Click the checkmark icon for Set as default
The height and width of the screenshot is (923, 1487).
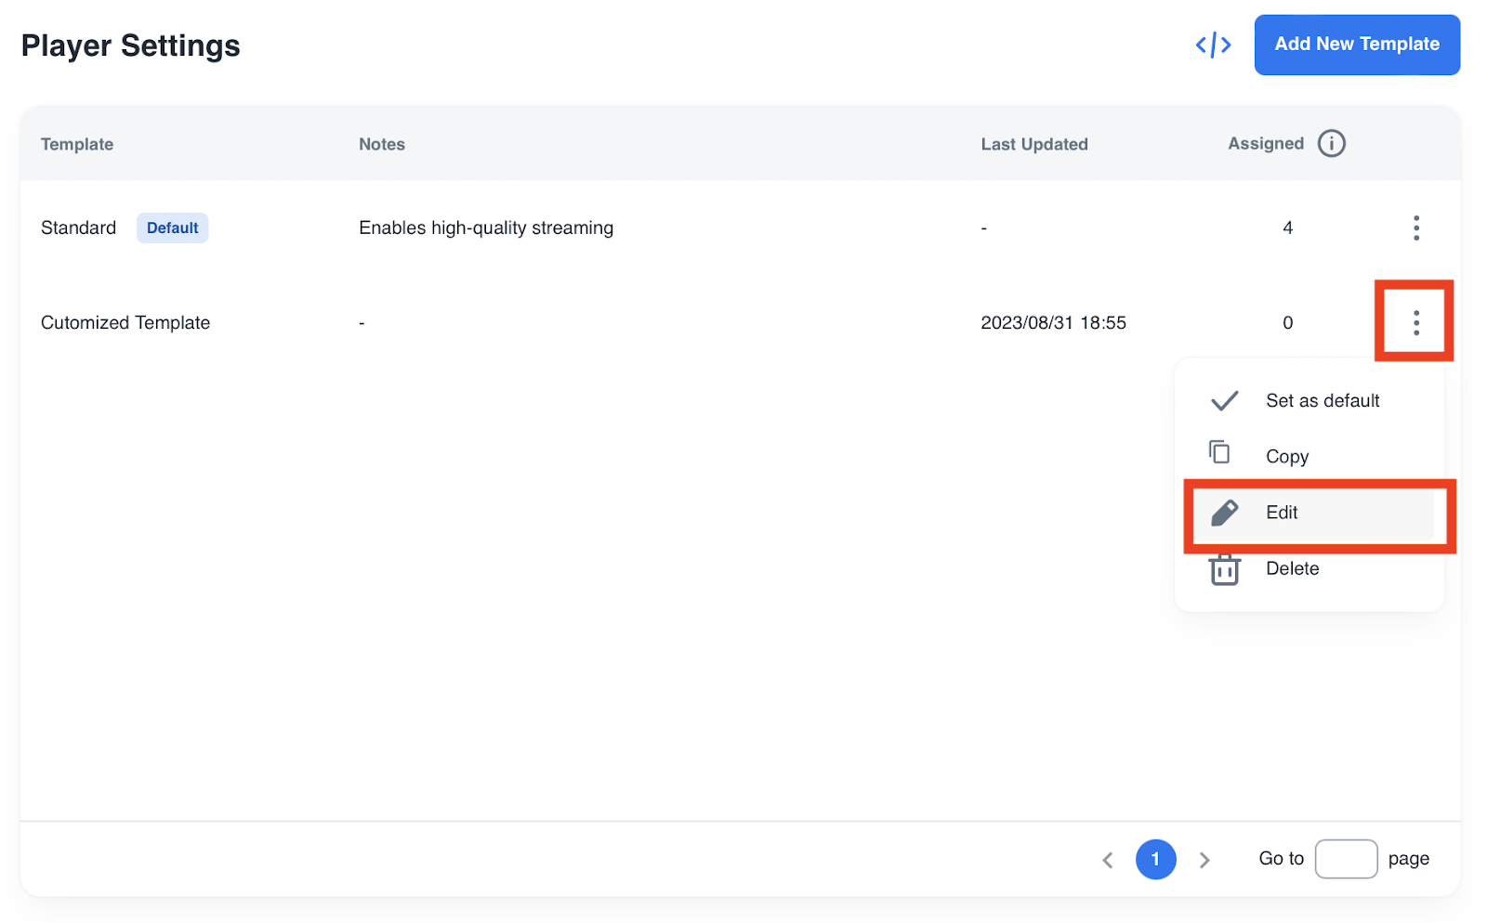1224,401
